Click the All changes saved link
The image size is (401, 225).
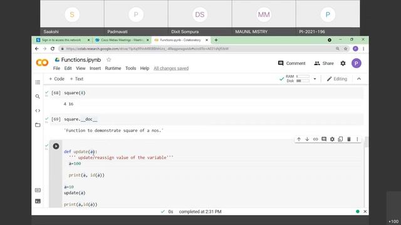171,68
